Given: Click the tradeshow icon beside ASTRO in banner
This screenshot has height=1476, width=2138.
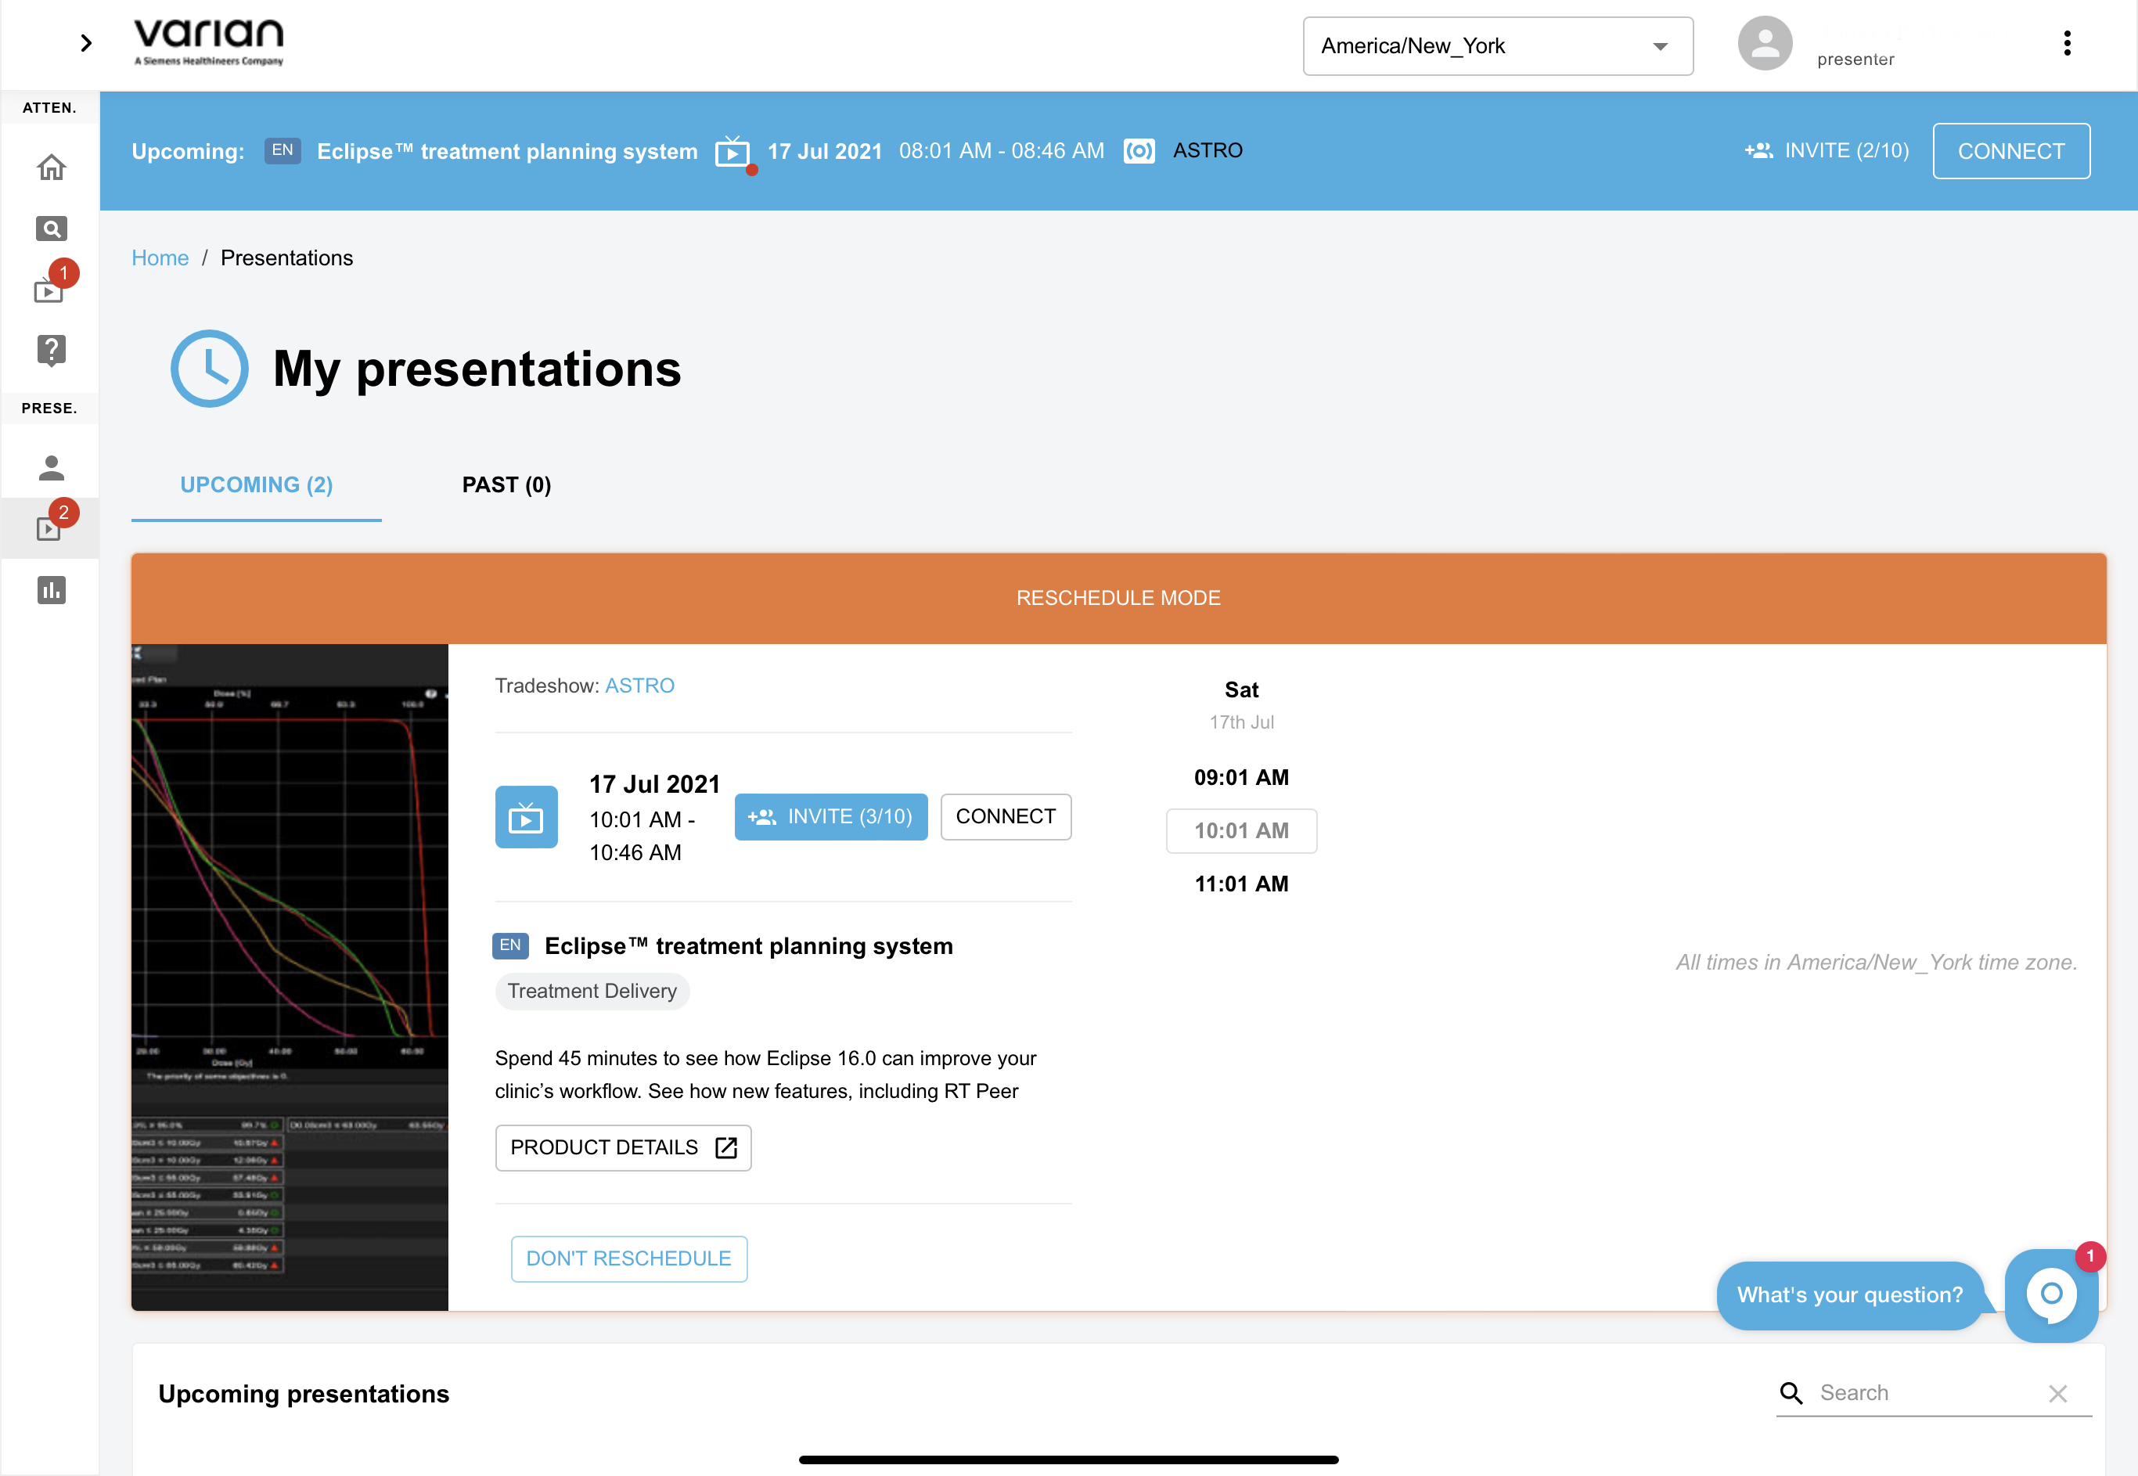Looking at the screenshot, I should 1139,151.
